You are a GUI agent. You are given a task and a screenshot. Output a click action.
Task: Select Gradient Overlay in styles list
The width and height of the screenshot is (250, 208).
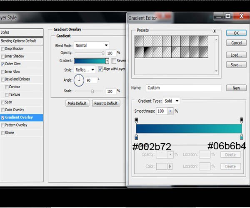pyautogui.click(x=21, y=117)
